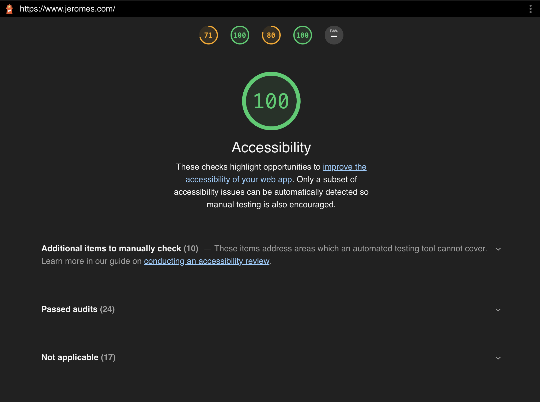Click the Accessibility category title
The width and height of the screenshot is (540, 402).
point(271,147)
